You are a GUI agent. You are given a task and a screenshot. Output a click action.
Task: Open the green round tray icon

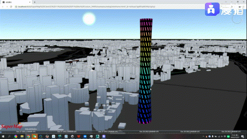point(228,136)
